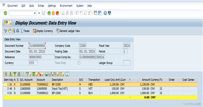Click the Taxes button
Image resolution: width=203 pixels, height=107 pixels.
(x=25, y=31)
